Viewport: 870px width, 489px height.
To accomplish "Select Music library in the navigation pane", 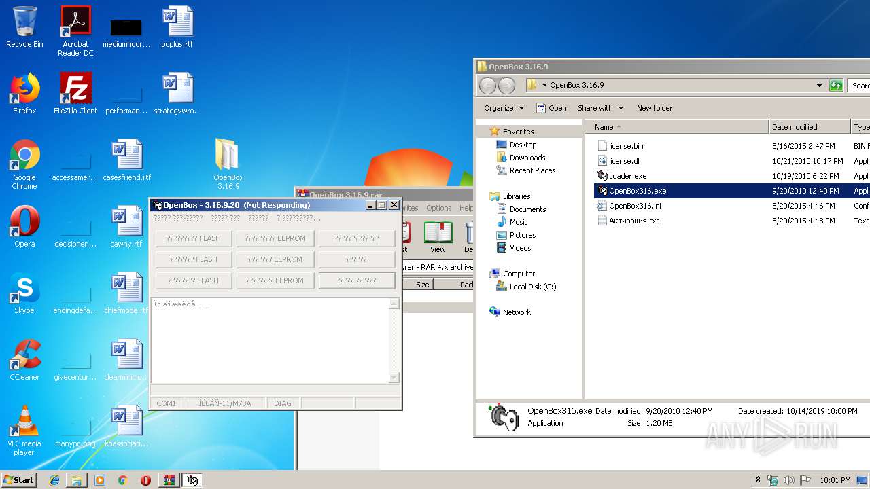I will 519,222.
